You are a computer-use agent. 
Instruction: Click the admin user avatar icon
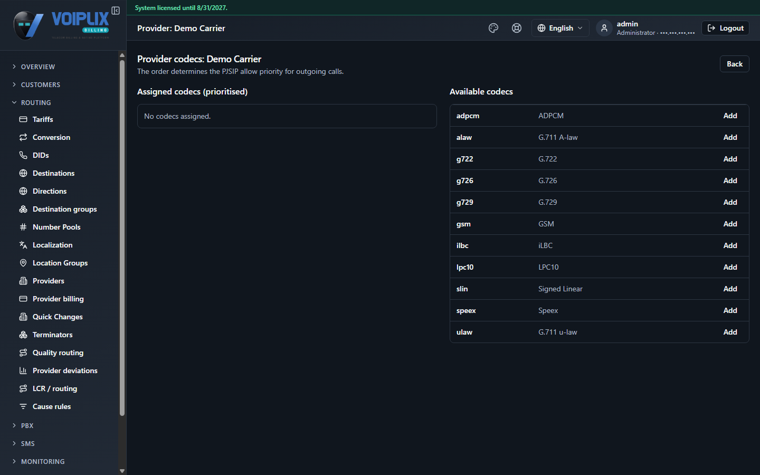coord(604,28)
